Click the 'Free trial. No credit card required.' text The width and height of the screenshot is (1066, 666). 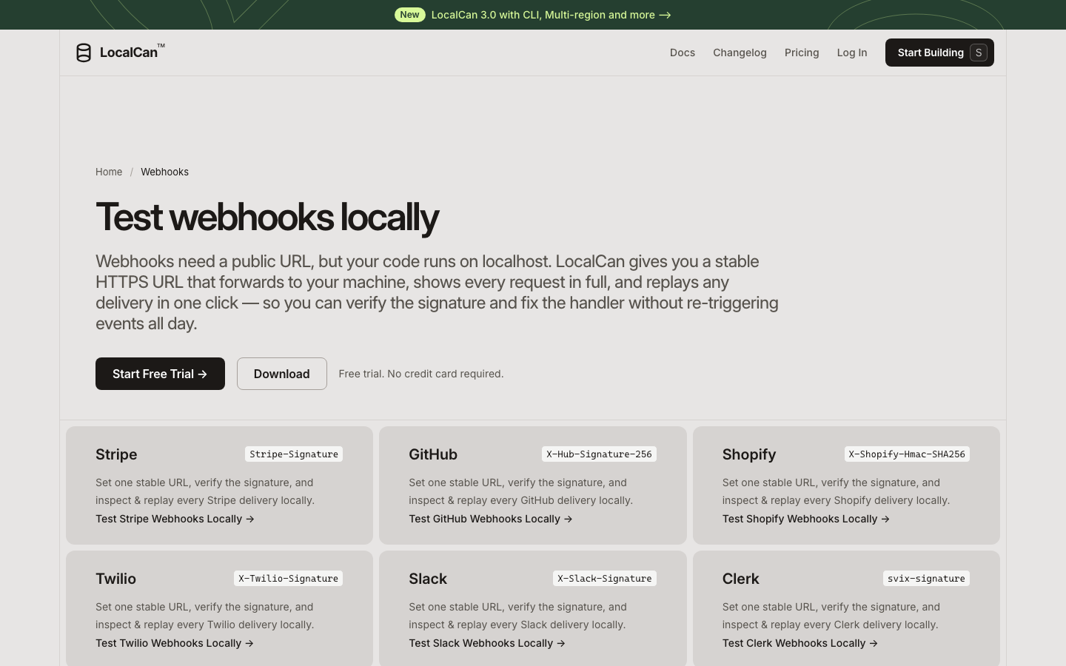click(x=421, y=374)
